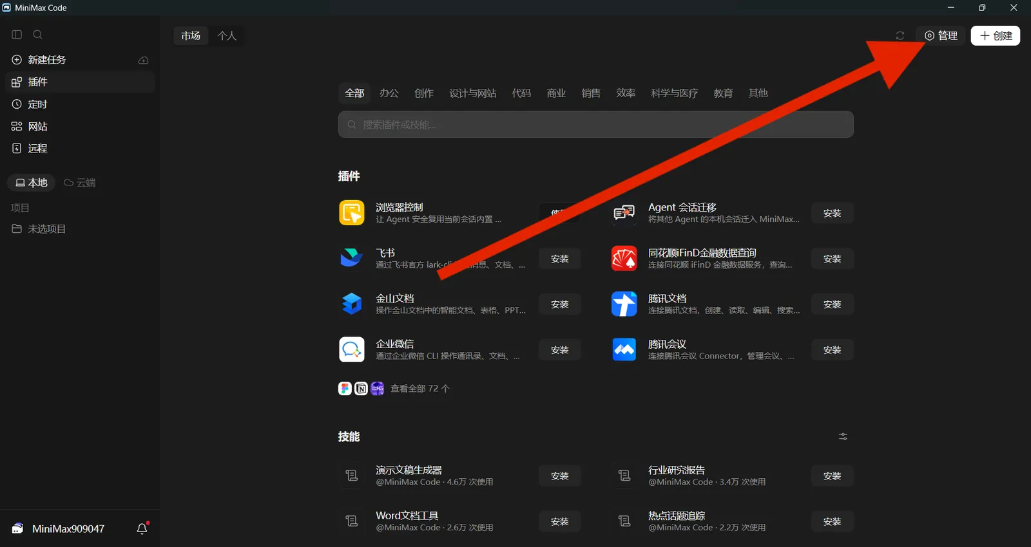1031x547 pixels.
Task: Select the 销售 category tab
Action: click(x=591, y=93)
